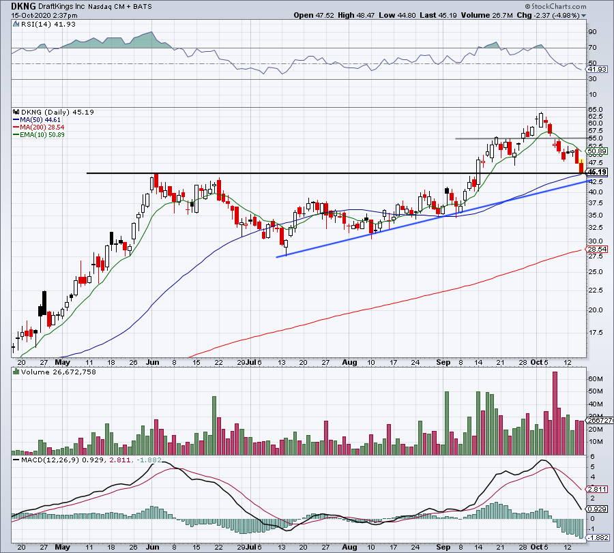
Task: Click the RSI(14) area chart legend icon
Action: point(16,25)
